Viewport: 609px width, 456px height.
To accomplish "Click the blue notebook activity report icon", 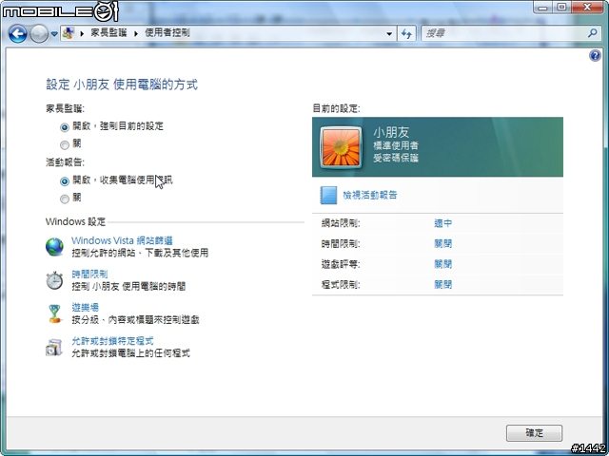I will pyautogui.click(x=328, y=195).
